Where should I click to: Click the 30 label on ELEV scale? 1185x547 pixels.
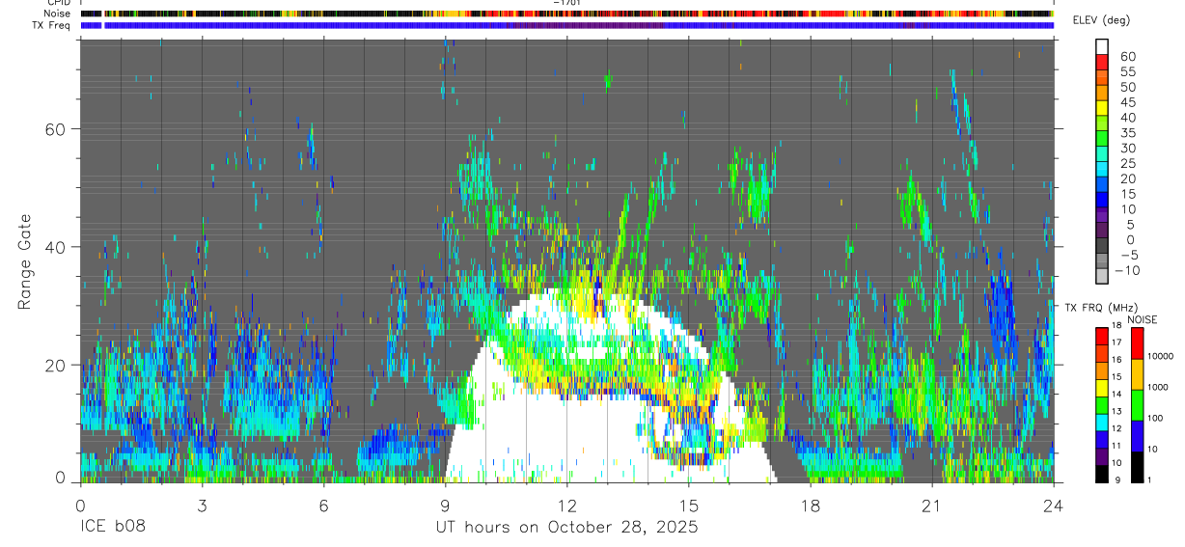click(x=1126, y=149)
